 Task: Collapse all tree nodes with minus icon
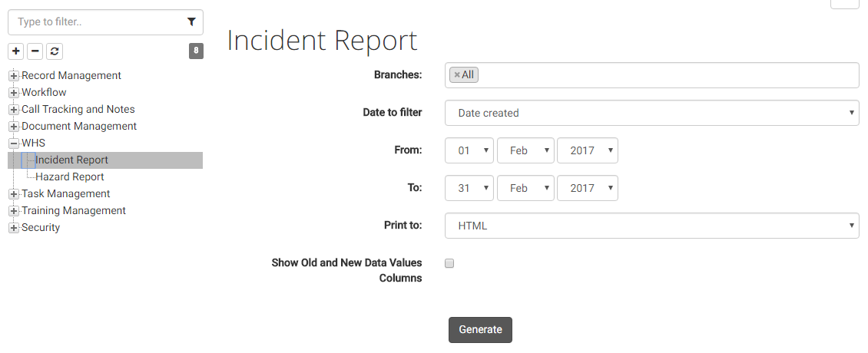35,51
